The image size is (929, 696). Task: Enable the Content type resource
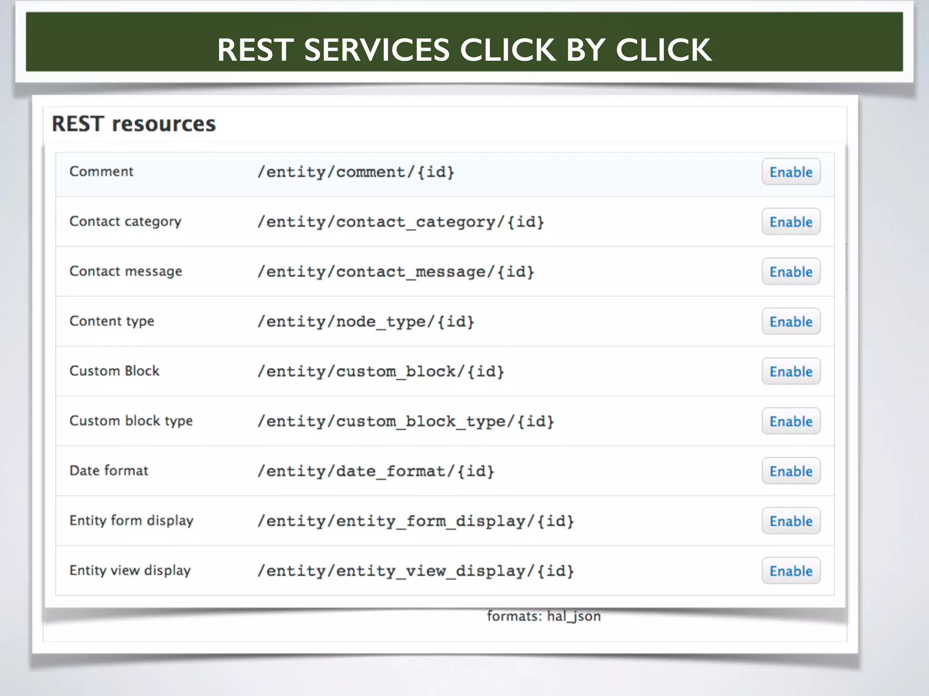pyautogui.click(x=791, y=321)
